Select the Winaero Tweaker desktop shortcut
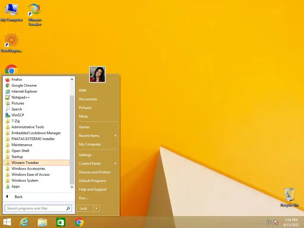304x228 pixels. (x=35, y=15)
